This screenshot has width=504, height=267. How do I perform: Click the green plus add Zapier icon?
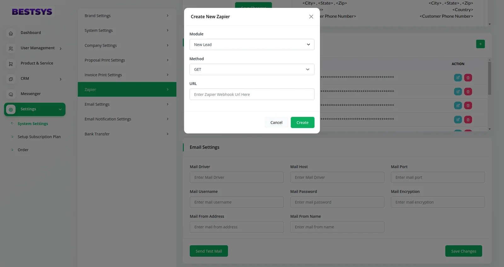[x=480, y=44]
